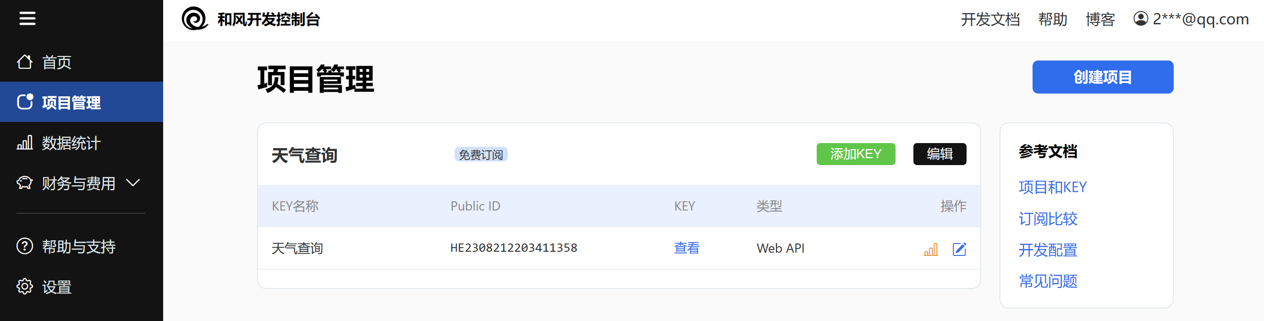This screenshot has width=1264, height=321.
Task: Click the home icon in sidebar
Action: [x=25, y=62]
